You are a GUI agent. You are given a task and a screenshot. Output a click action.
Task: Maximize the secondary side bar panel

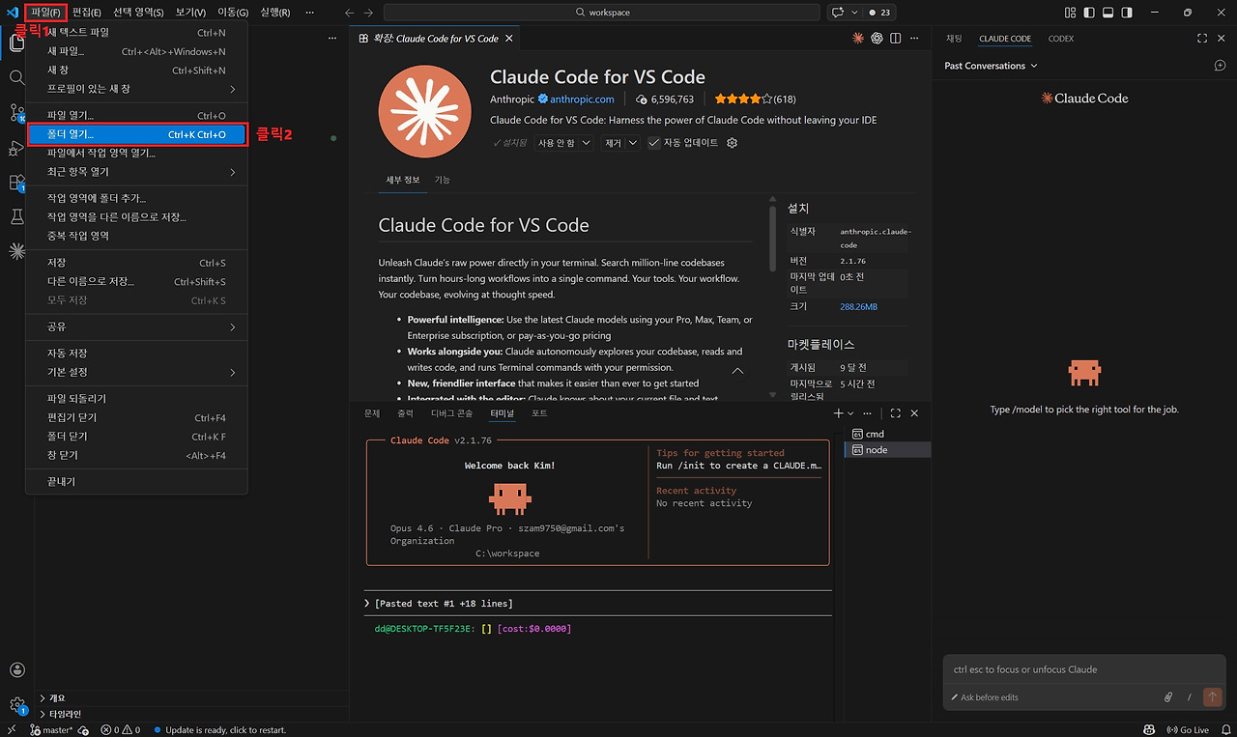tap(1202, 39)
